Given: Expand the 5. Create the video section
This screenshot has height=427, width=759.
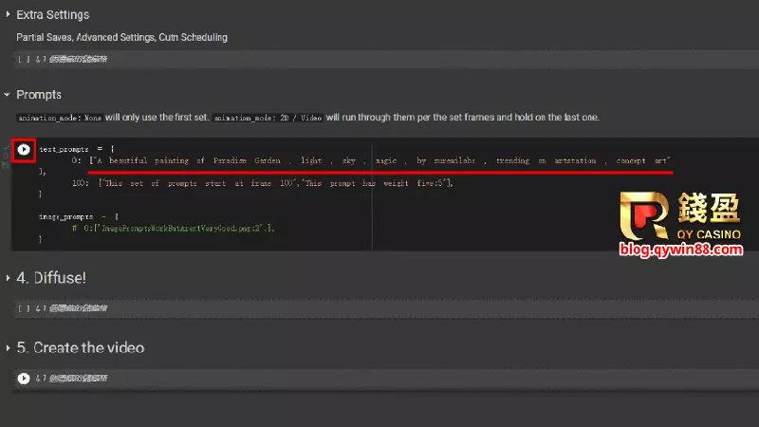Looking at the screenshot, I should [8, 348].
